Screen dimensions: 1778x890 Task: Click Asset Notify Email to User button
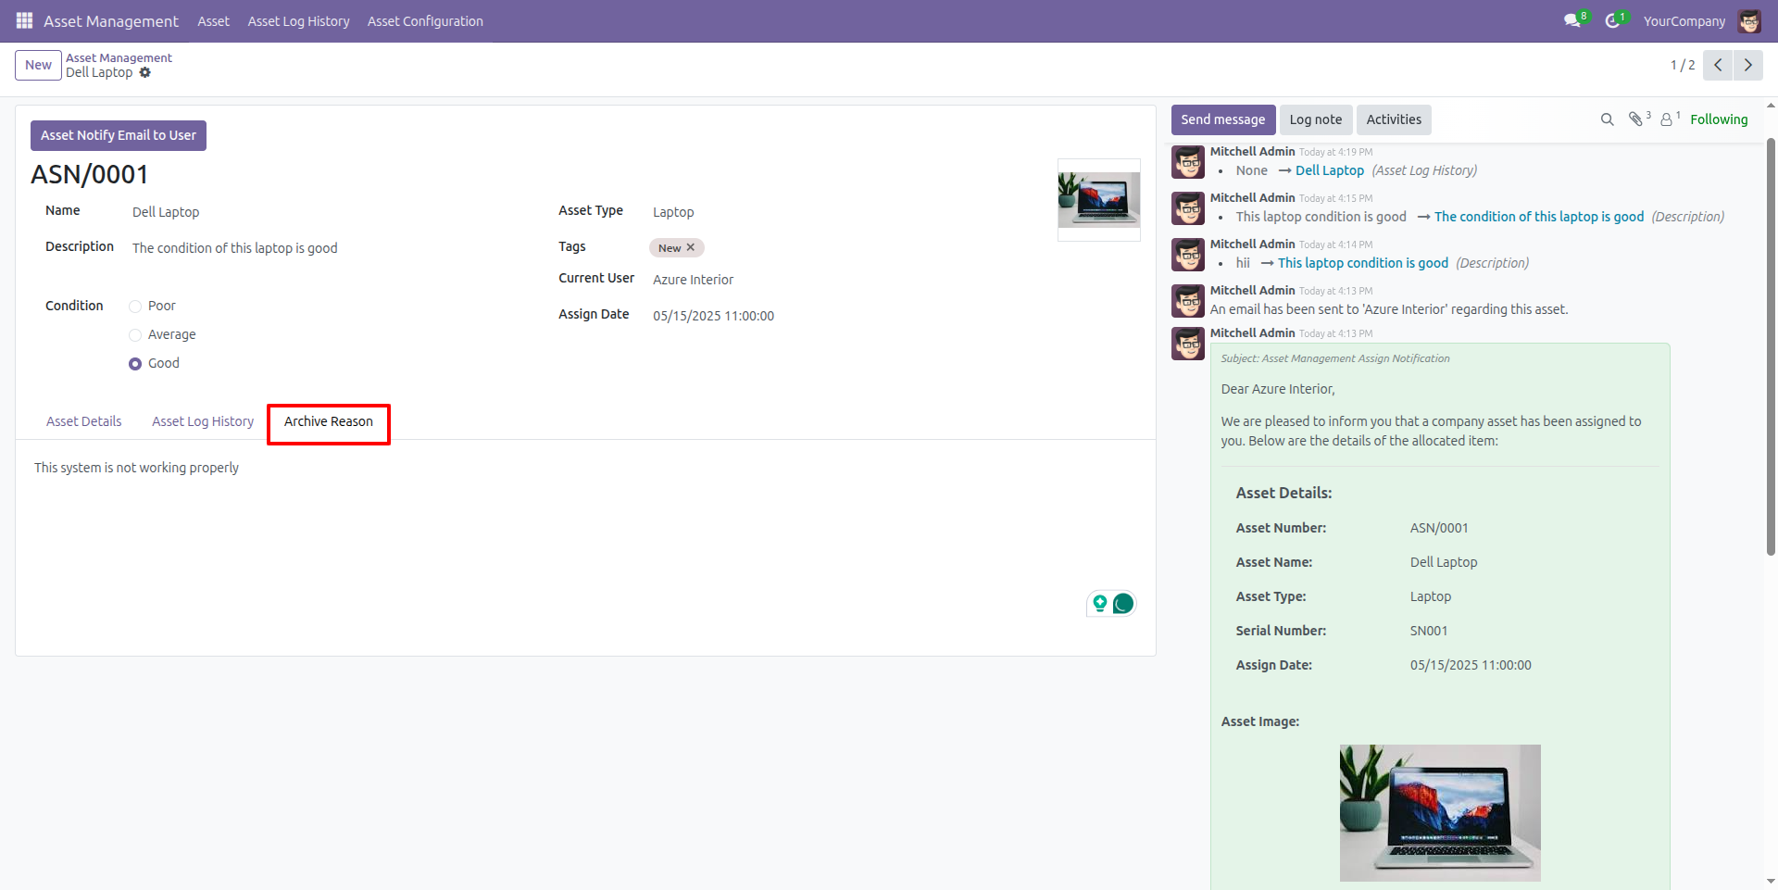pyautogui.click(x=119, y=135)
